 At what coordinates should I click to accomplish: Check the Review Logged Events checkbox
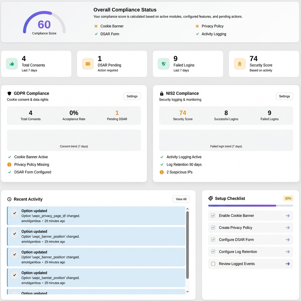point(213,264)
